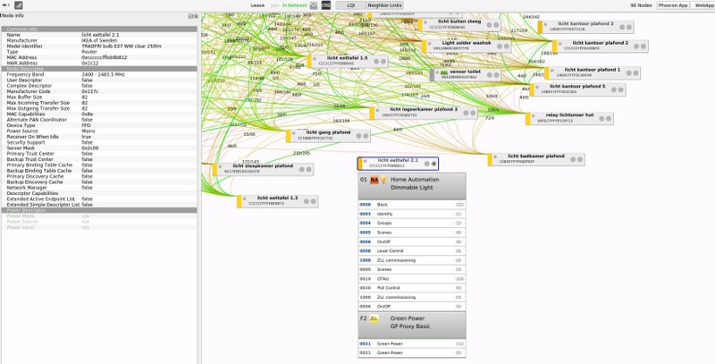Viewport: 715px width, 364px height.
Task: Click left circle on licht eettafel 1.2 node
Action: tap(307, 201)
